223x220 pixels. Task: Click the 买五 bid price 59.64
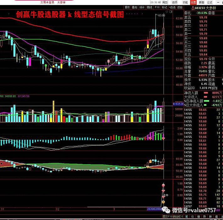coord(203,54)
